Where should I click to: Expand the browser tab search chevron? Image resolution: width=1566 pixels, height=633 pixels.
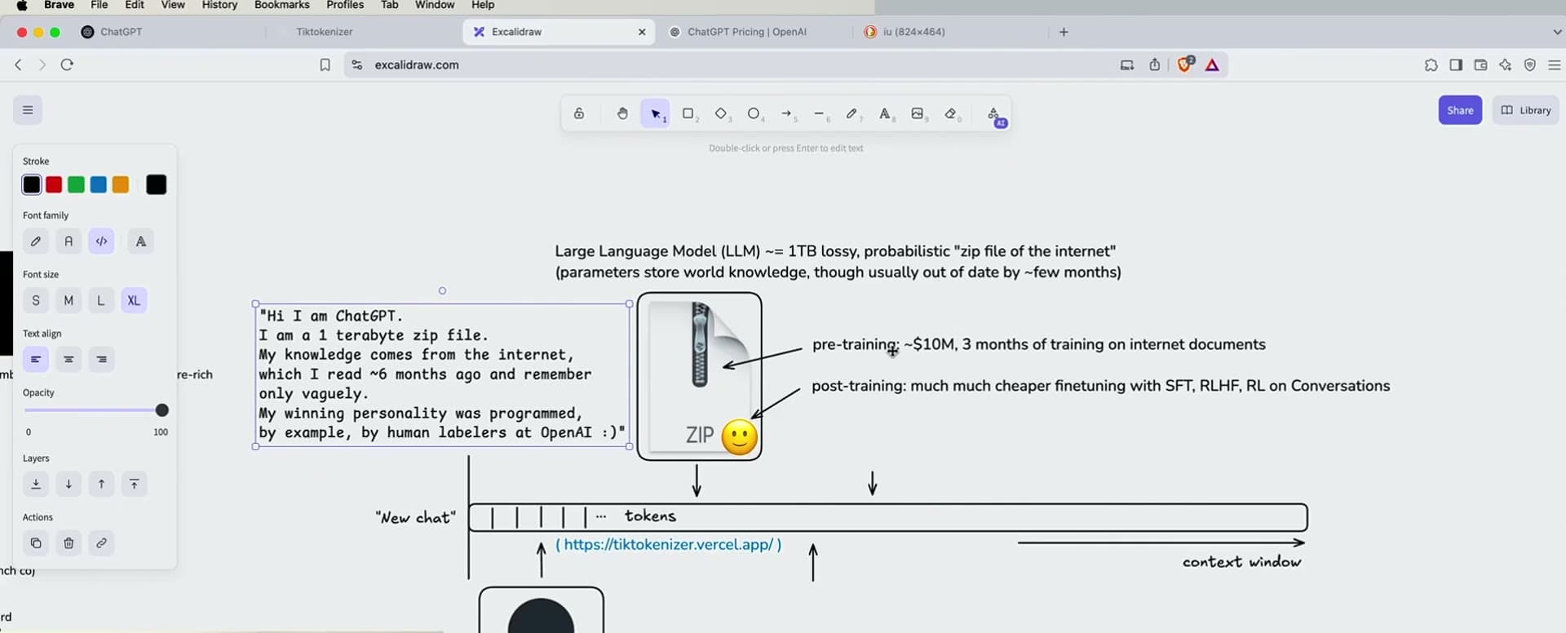[x=1557, y=32]
